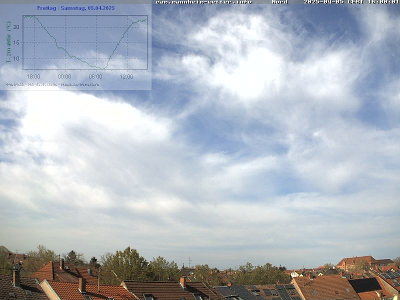Click the large red brick building at right
The image size is (400, 300).
click(x=356, y=262)
